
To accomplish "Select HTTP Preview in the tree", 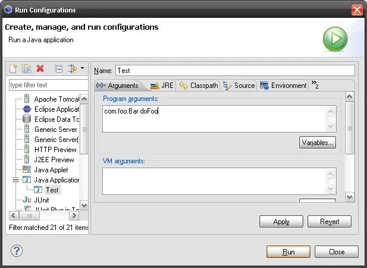I will point(55,149).
